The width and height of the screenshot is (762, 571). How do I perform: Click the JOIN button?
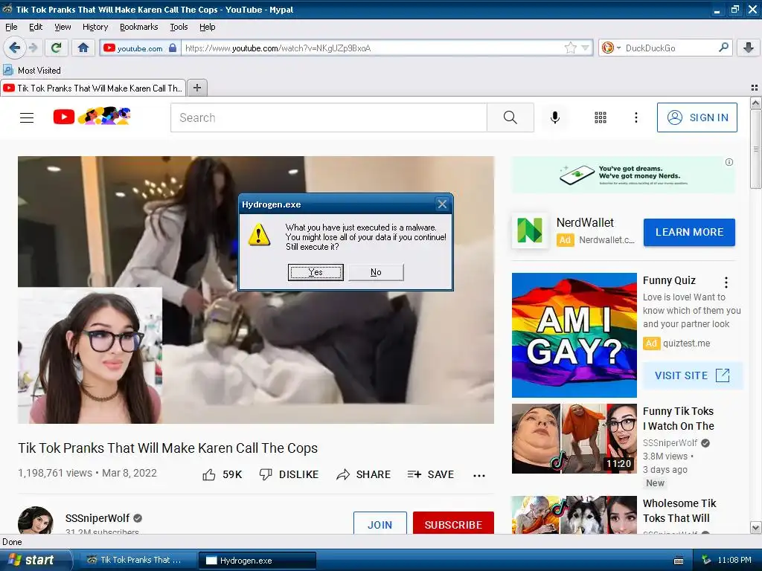point(380,523)
